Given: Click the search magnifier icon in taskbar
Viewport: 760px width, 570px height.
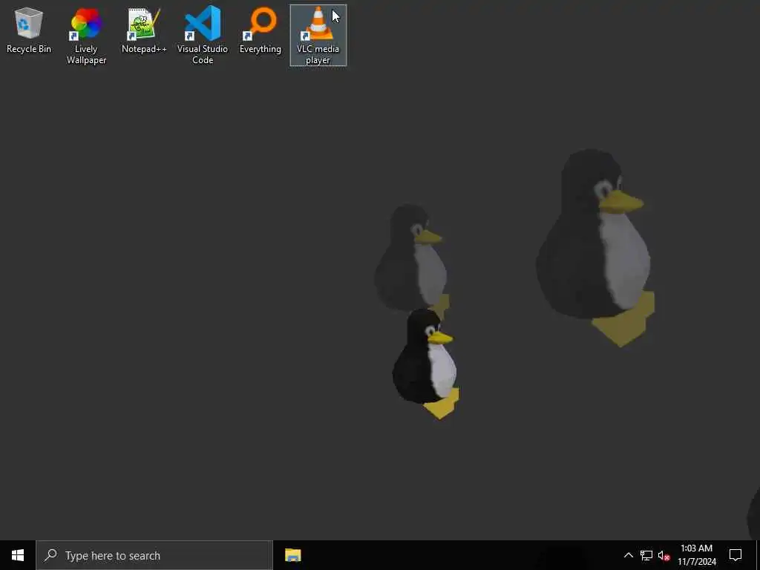Looking at the screenshot, I should [x=50, y=555].
